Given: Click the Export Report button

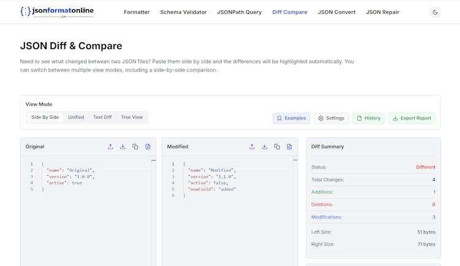Looking at the screenshot, I should (x=412, y=118).
